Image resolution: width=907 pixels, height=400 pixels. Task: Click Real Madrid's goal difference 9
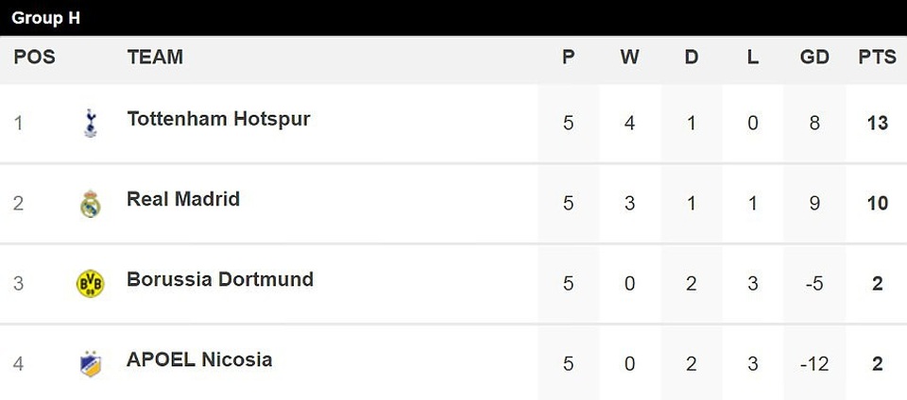point(814,203)
